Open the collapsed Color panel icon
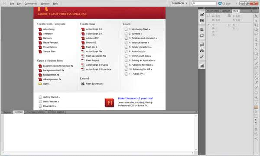 tap(202, 14)
